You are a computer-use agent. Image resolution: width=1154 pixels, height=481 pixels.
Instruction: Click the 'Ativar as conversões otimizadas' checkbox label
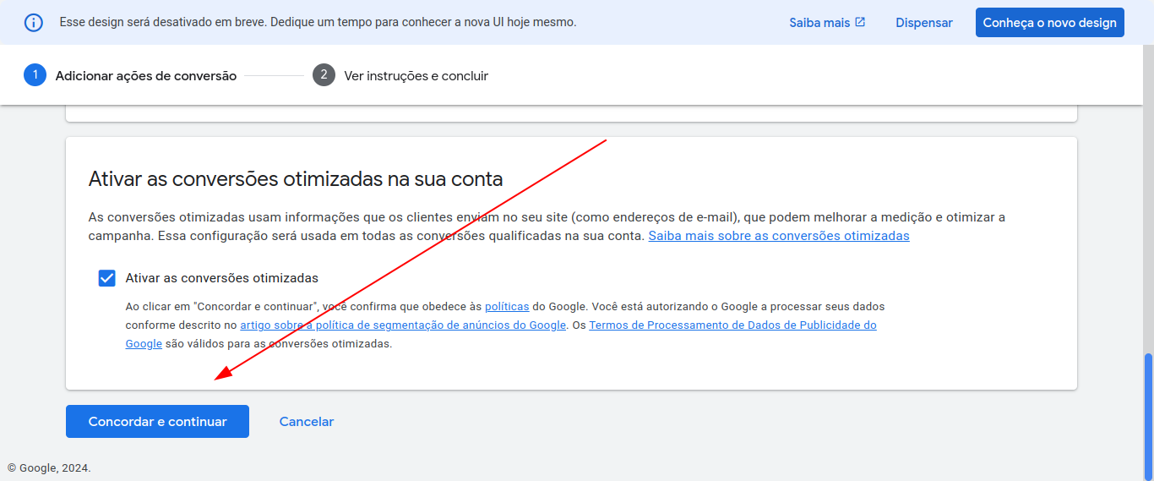tap(221, 278)
